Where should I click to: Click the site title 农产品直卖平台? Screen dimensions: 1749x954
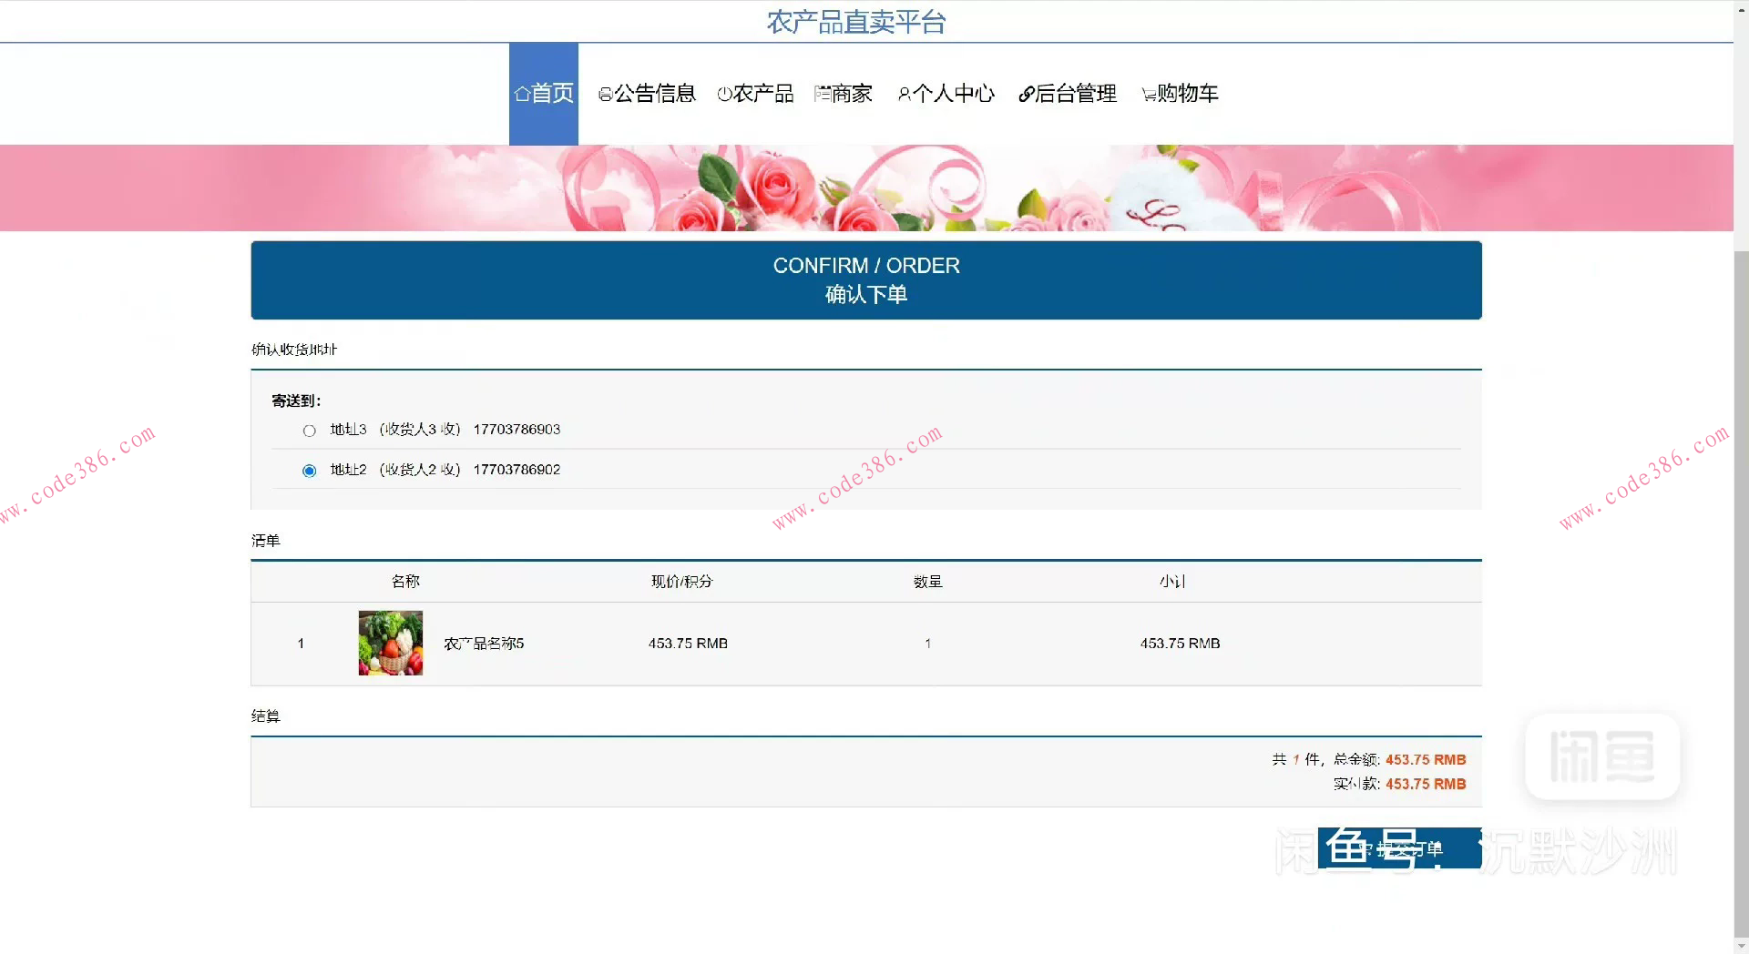(854, 21)
